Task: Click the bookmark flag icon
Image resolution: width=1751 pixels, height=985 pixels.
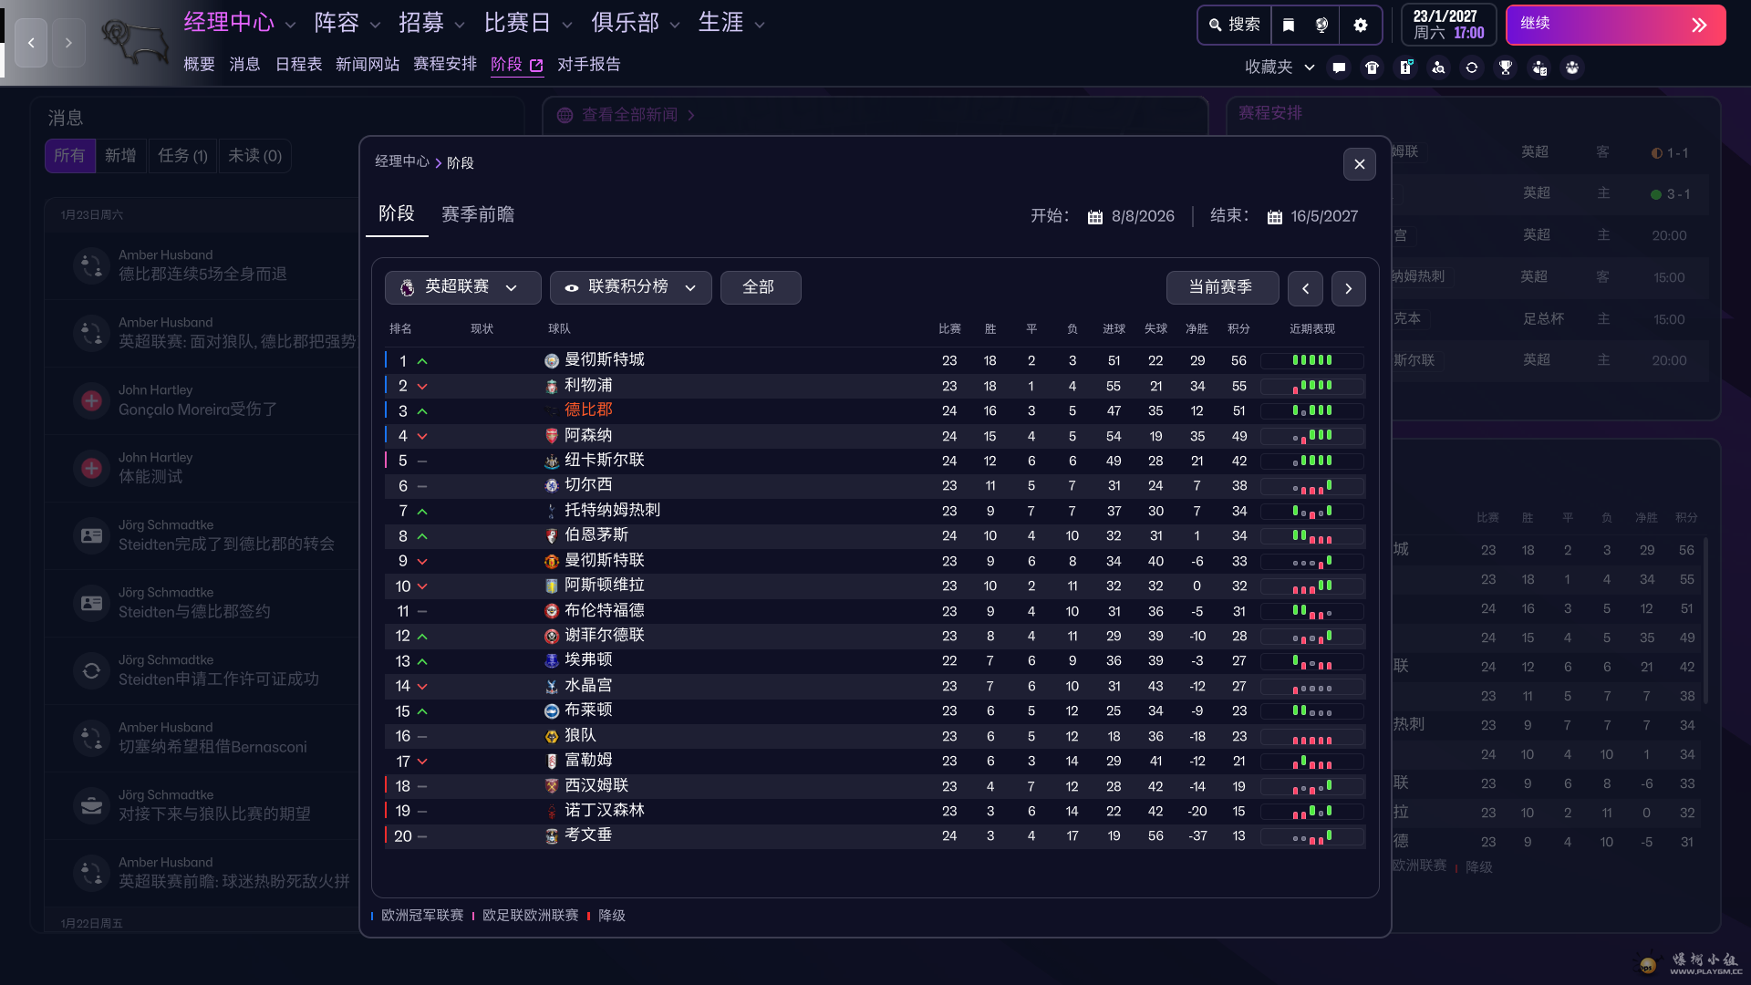Action: click(x=1288, y=25)
